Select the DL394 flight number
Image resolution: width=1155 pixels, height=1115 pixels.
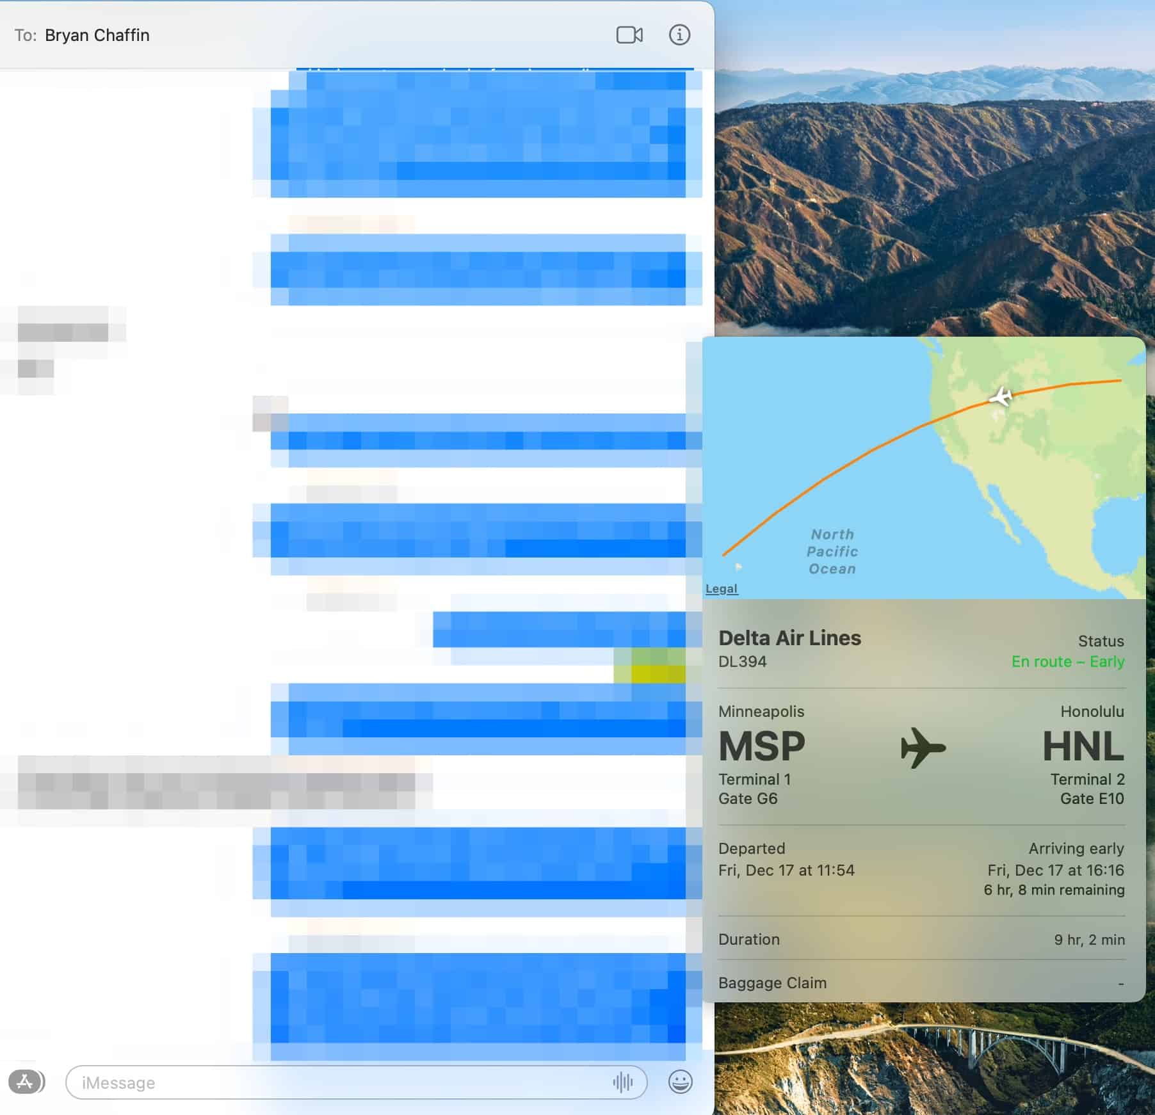pyautogui.click(x=742, y=661)
